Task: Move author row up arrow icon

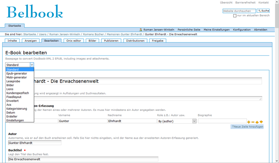Action: [x=257, y=122]
